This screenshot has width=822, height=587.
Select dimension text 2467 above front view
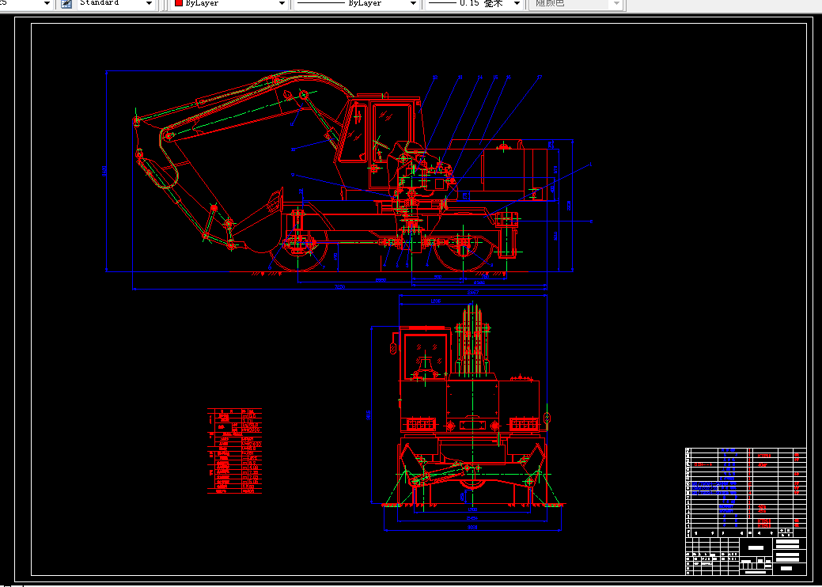click(x=472, y=293)
